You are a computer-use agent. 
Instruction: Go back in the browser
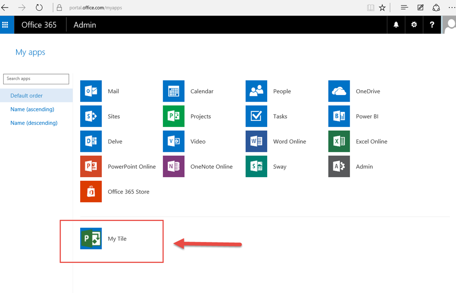(5, 8)
